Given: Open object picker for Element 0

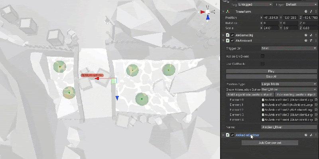Looking at the screenshot, I should tap(316, 100).
